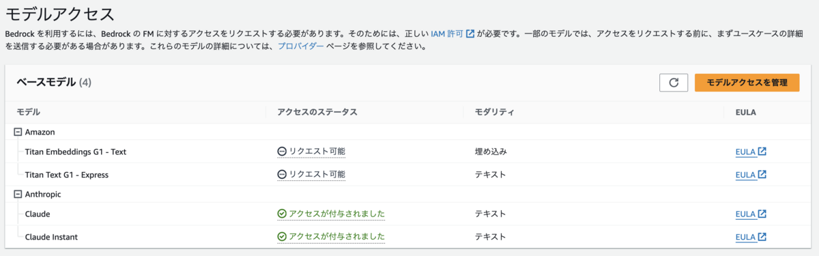This screenshot has width=819, height=256.
Task: Click the EULA column header
Action: point(746,112)
